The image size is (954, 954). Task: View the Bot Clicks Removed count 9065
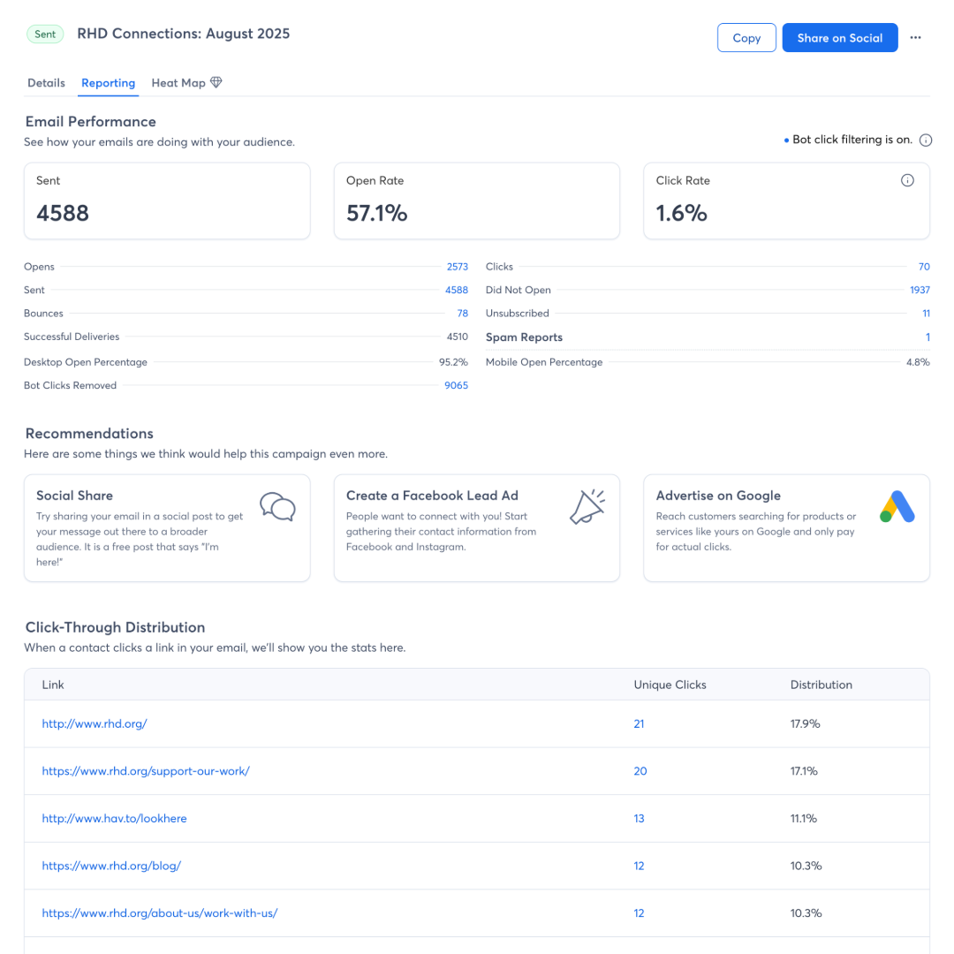click(456, 384)
